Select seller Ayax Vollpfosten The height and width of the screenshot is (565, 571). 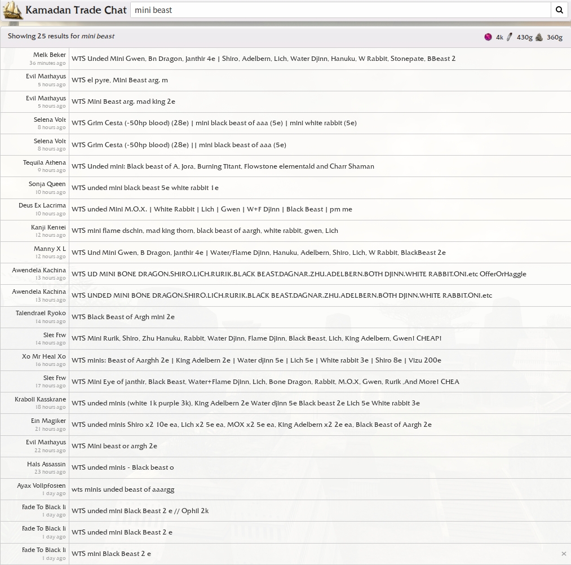tap(42, 485)
